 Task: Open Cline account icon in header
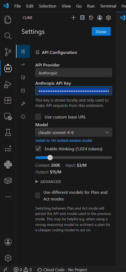coord(100,17)
